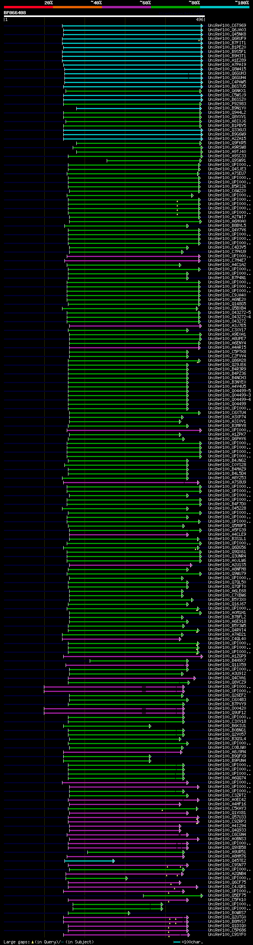
Task: Select hit label UniRef100_C6XTU4
Action: coord(227,412)
